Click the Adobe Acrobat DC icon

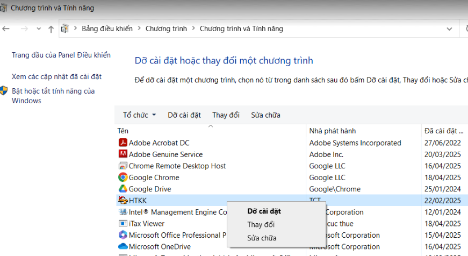[x=123, y=143]
